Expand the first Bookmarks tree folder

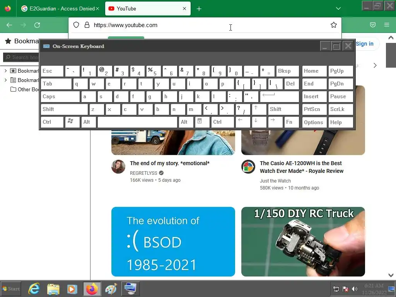pos(5,71)
